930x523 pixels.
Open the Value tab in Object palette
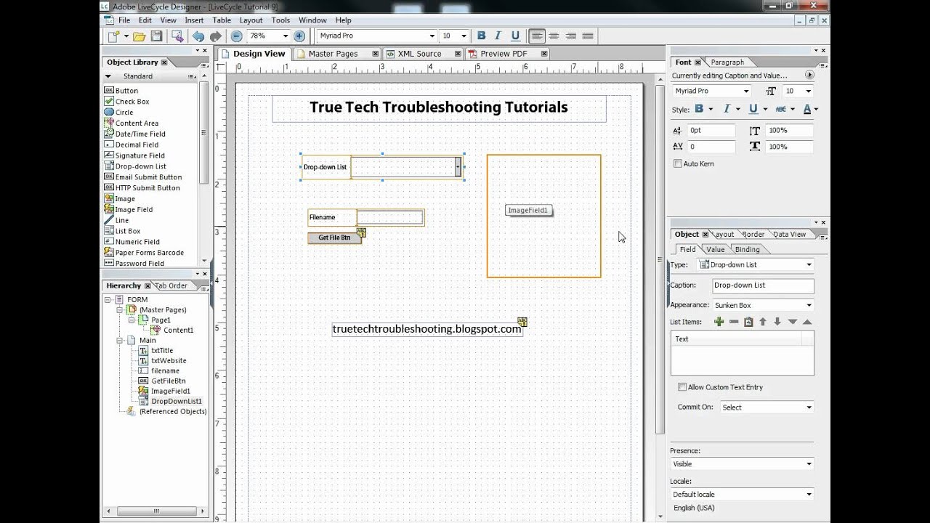tap(716, 249)
